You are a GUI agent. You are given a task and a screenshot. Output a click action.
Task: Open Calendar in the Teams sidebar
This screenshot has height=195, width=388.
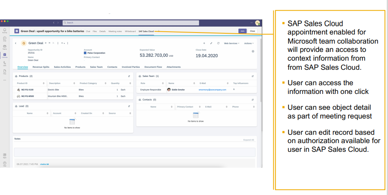[x=4, y=55]
